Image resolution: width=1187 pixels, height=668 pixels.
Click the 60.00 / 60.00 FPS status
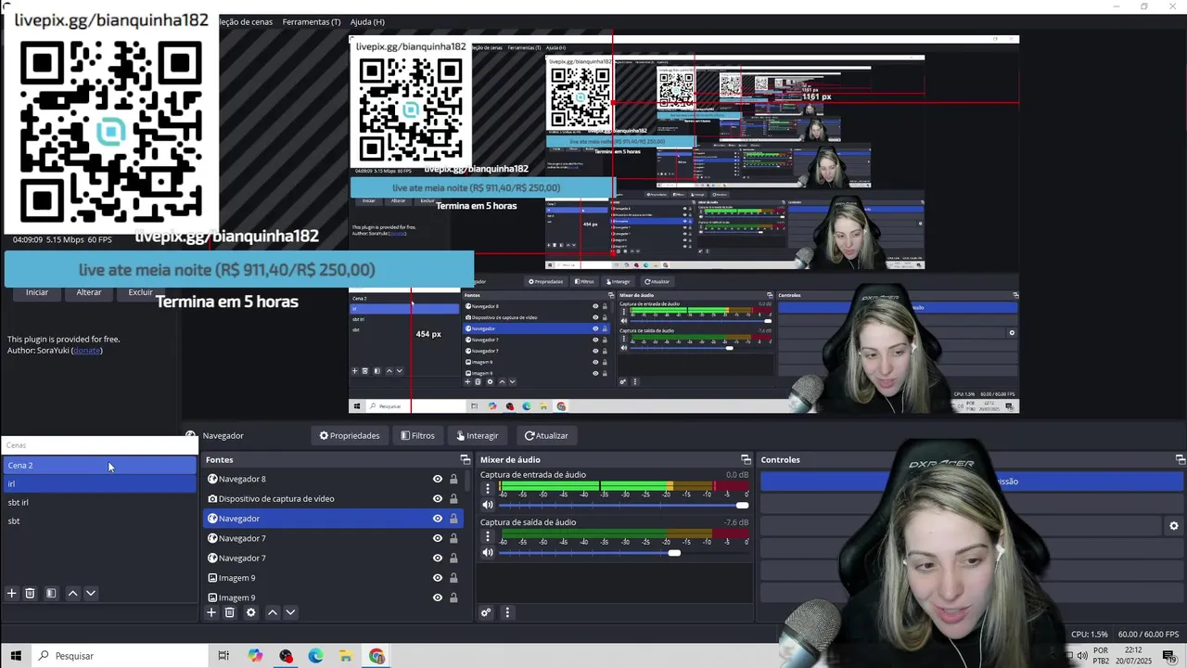pos(1148,635)
